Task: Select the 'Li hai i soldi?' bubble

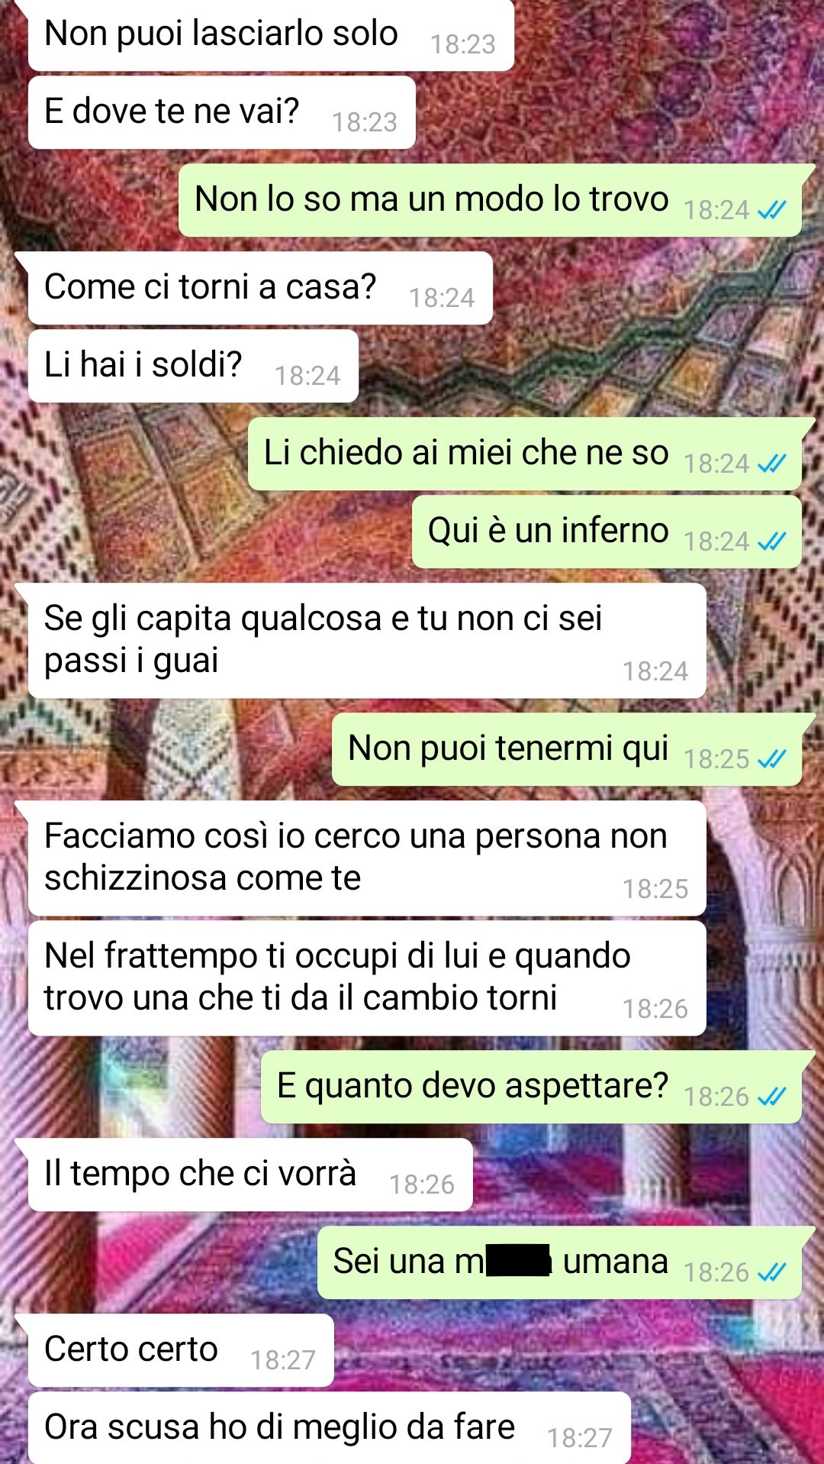Action: tap(193, 366)
